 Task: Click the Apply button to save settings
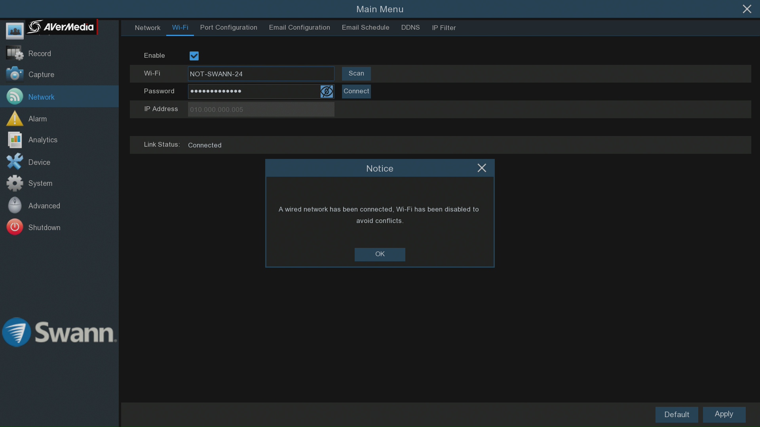click(724, 414)
